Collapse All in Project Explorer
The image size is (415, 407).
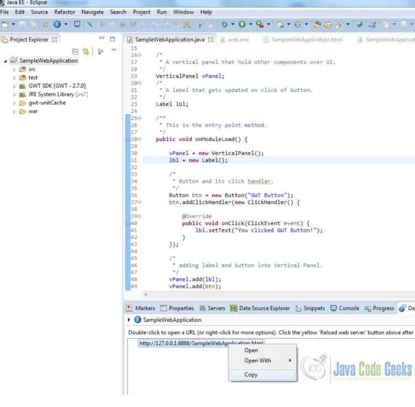(75, 51)
